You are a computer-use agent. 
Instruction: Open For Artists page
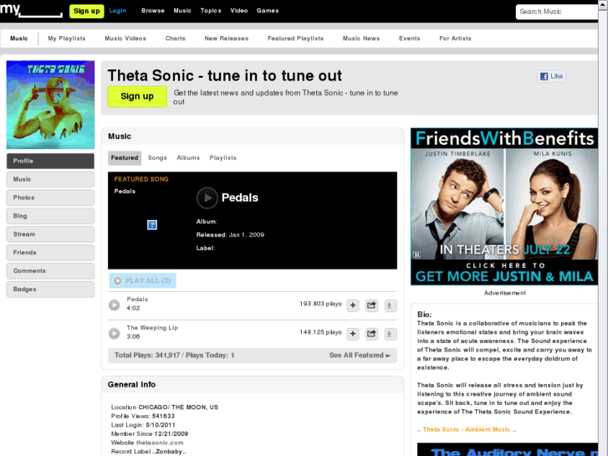pos(455,38)
